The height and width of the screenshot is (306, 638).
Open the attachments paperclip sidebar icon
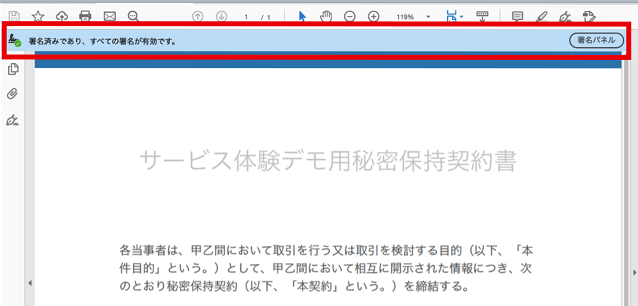click(x=12, y=94)
